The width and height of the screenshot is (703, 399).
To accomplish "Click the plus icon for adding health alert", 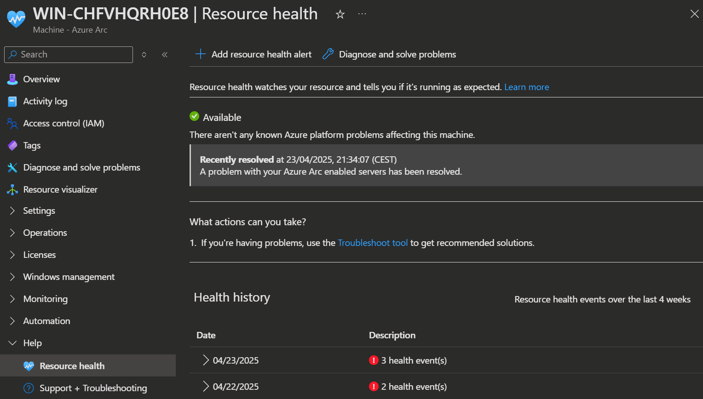I will click(200, 54).
